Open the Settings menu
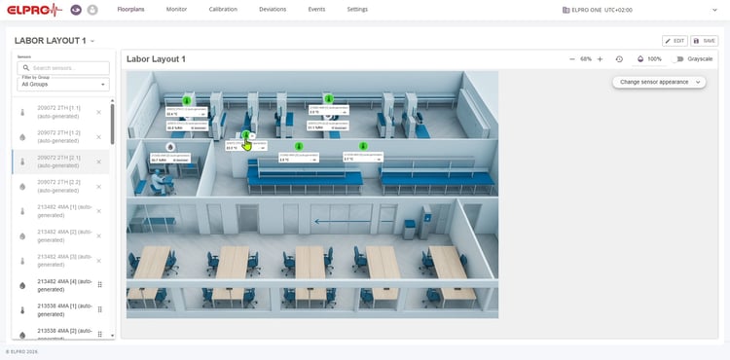The width and height of the screenshot is (730, 360). click(x=357, y=10)
